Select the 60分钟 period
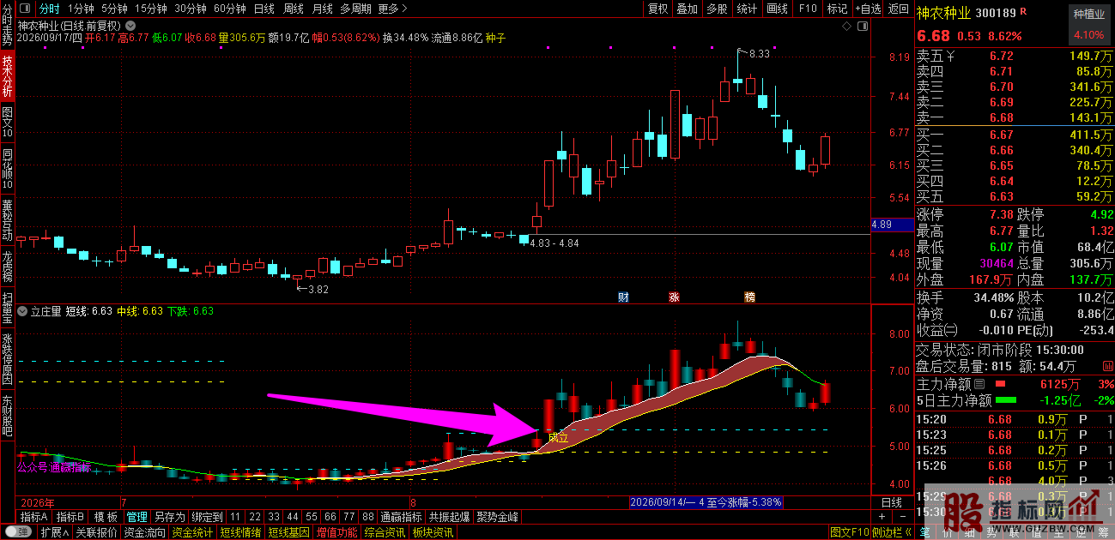1115x540 pixels. point(229,9)
